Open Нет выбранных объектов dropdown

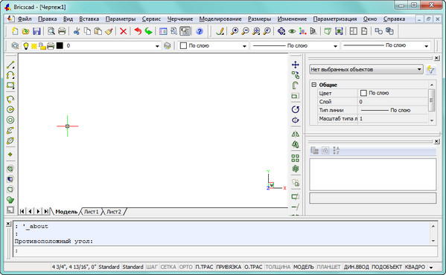coord(366,70)
